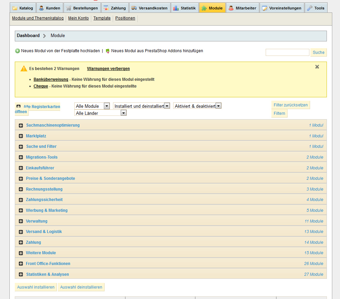Screen dimensions: 340x299
Task: Expand Zahlungssicherheit plus icon
Action: 21,200
